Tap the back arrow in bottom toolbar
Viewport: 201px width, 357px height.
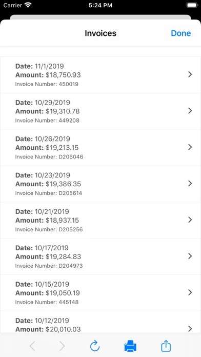point(32,346)
